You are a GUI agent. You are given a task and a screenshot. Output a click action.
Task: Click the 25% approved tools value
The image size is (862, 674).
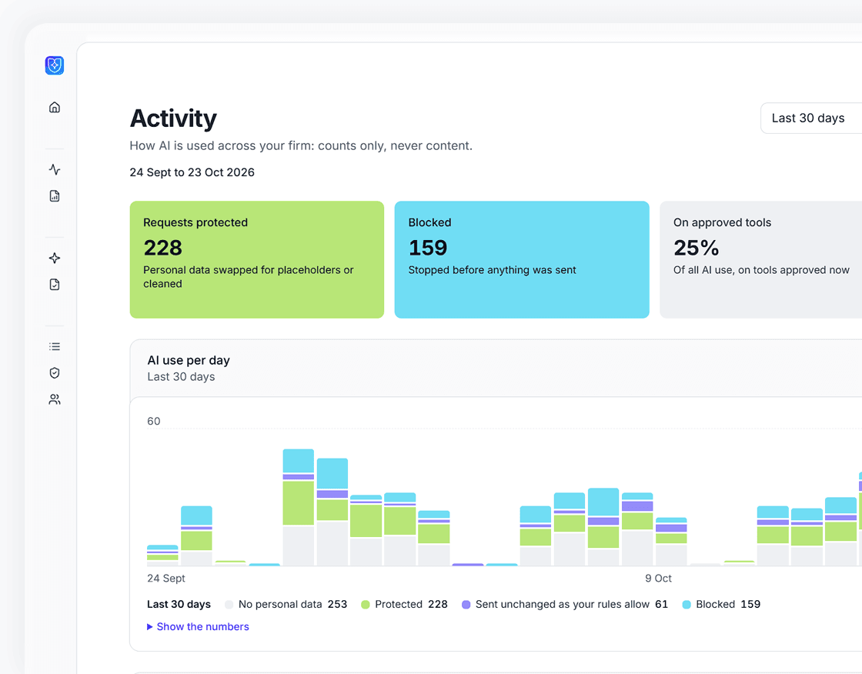tap(696, 248)
